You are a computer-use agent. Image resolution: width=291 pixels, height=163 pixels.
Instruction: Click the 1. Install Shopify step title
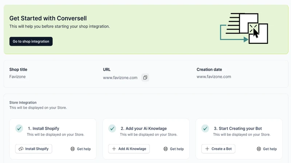pos(43,129)
